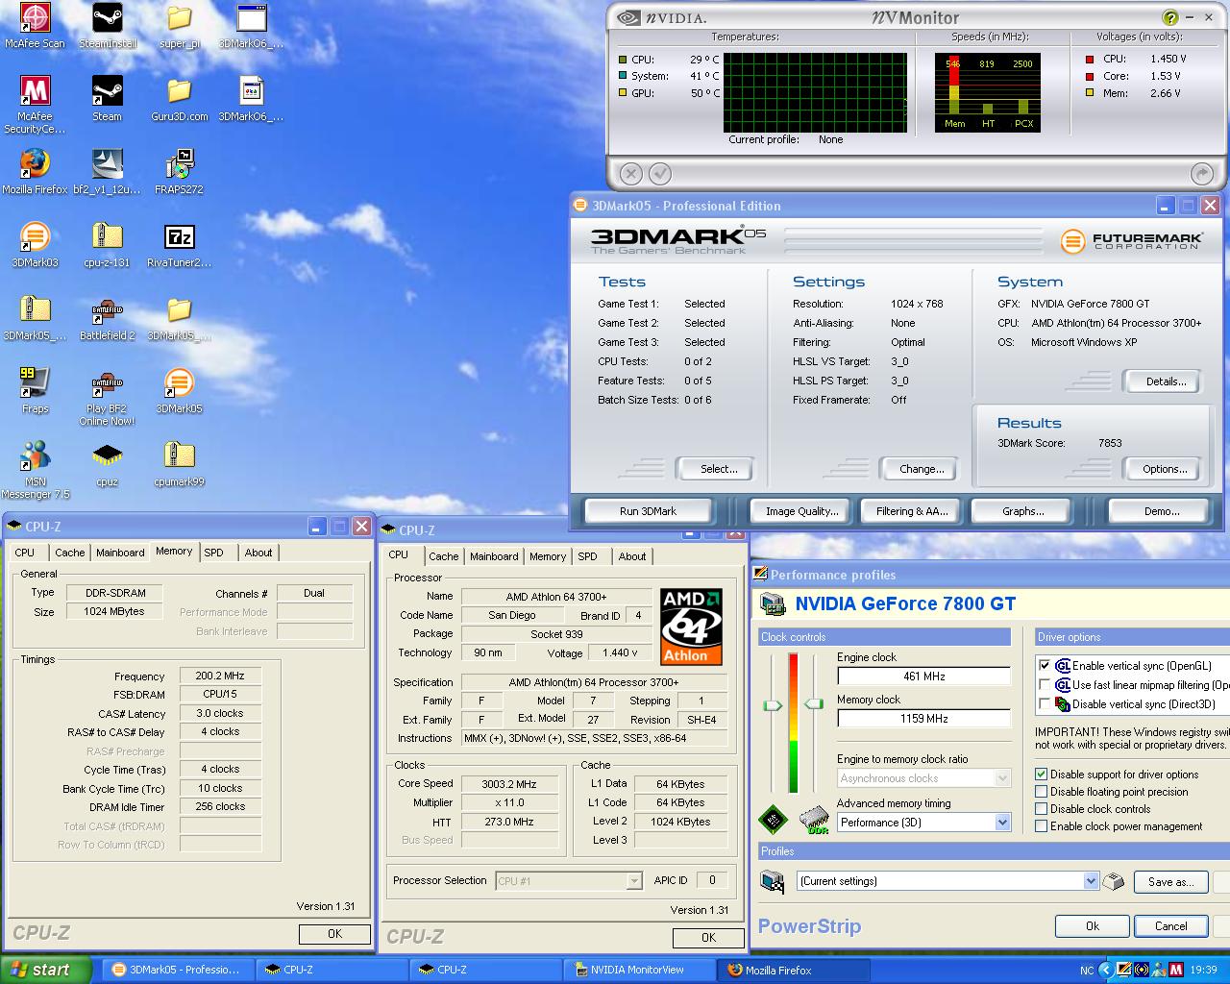This screenshot has height=984, width=1230.
Task: Check Enable clock power management
Action: 1041,825
